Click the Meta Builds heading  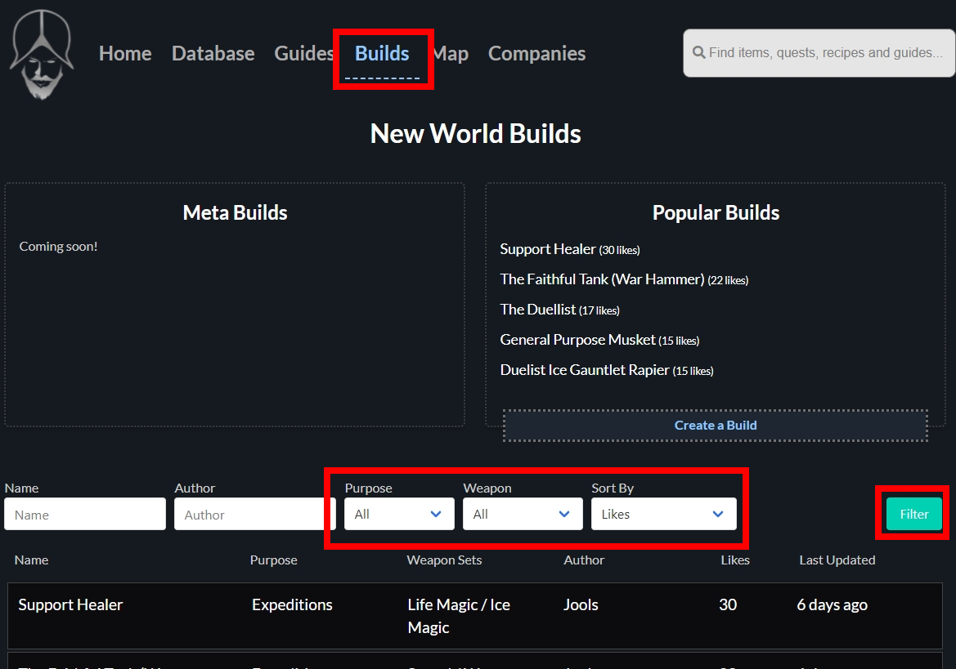point(235,212)
